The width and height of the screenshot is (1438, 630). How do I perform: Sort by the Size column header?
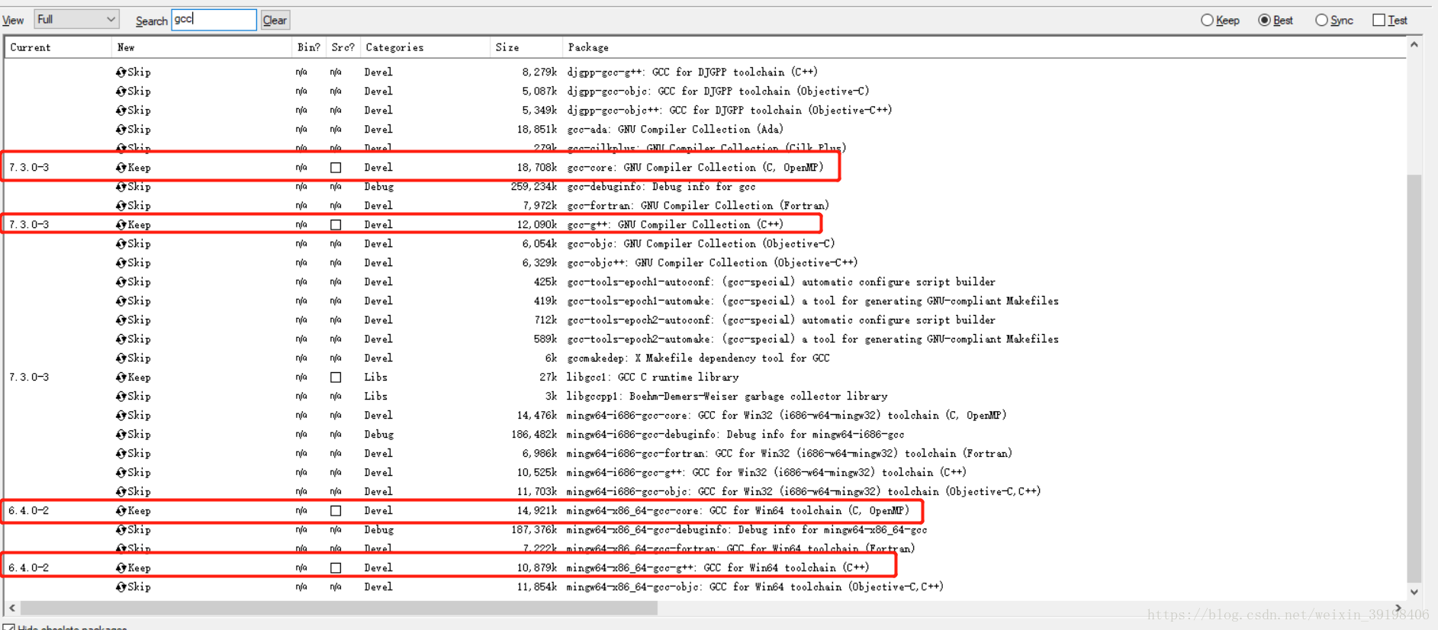coord(526,47)
